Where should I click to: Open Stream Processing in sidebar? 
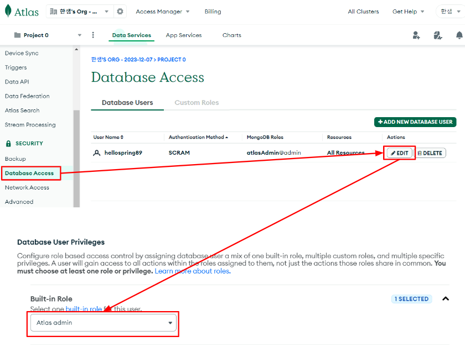30,125
